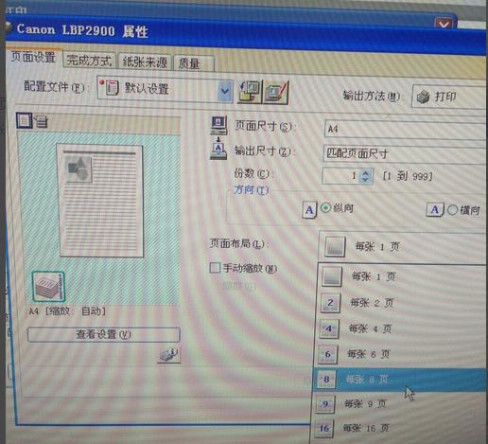Open the 输出方法 打印 dropdown

449,97
